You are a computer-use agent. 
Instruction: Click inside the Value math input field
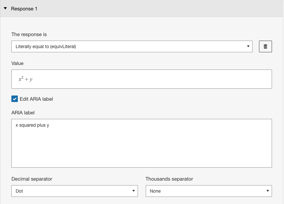(x=142, y=79)
